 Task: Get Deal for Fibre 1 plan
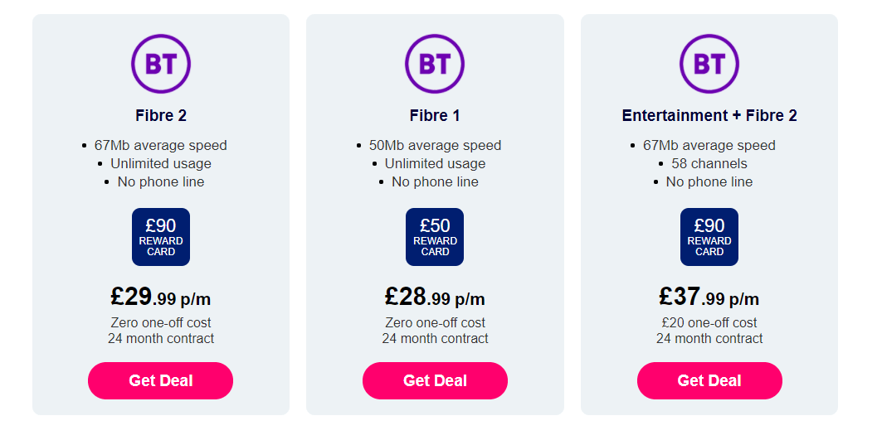pos(435,381)
